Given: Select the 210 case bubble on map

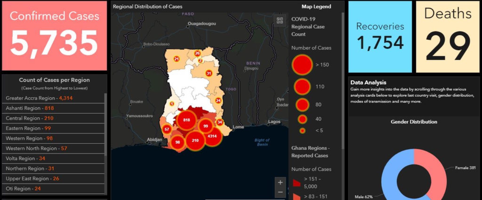Looking at the screenshot, I should point(195,140).
